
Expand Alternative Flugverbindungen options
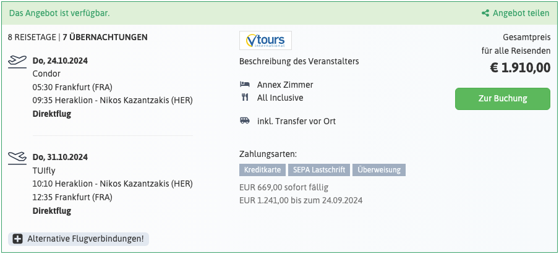79,239
